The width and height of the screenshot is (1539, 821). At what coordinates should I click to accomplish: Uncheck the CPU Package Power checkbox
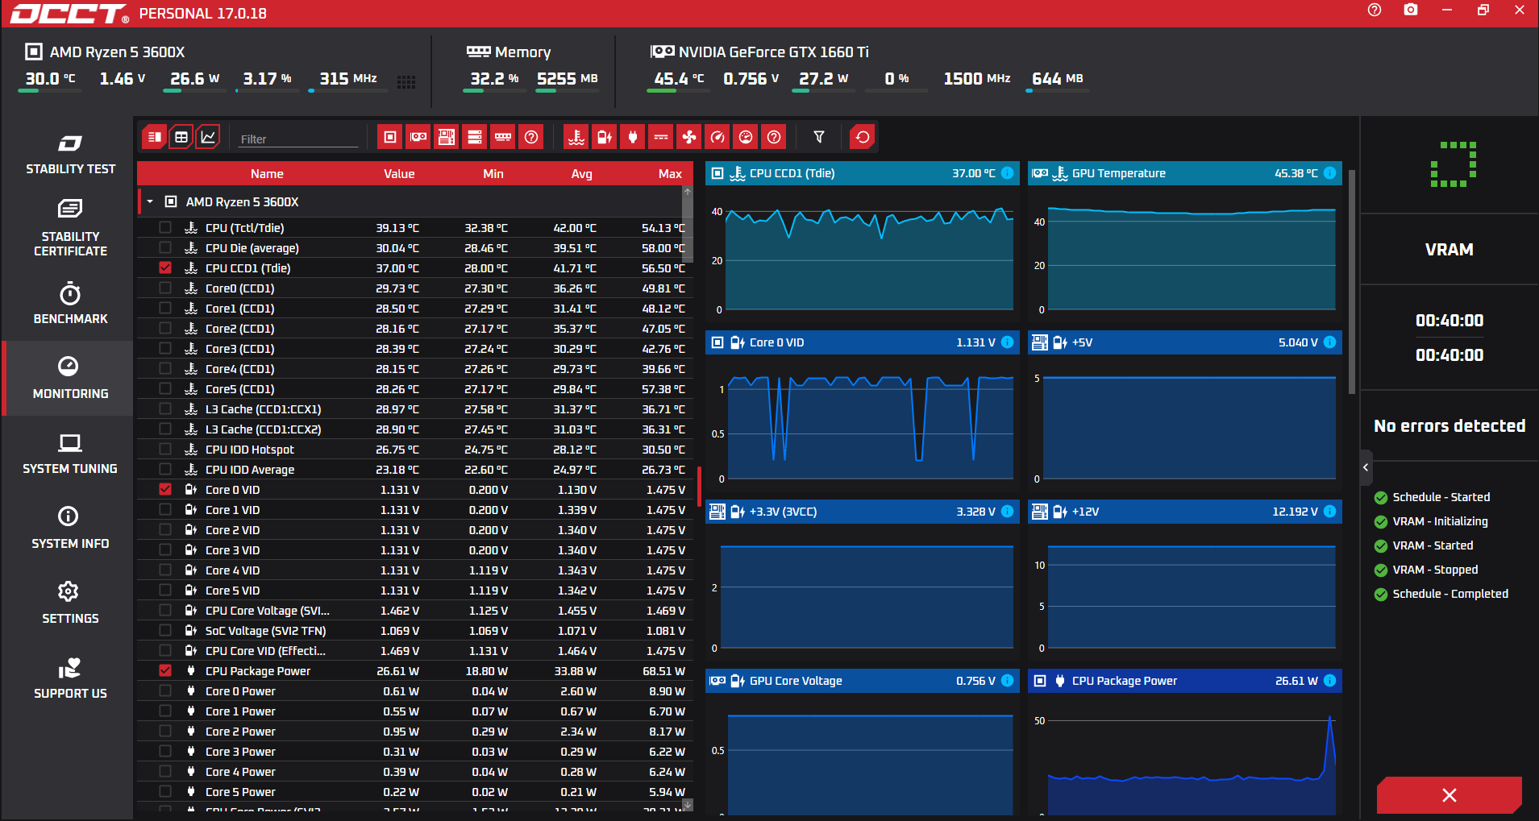tap(165, 670)
